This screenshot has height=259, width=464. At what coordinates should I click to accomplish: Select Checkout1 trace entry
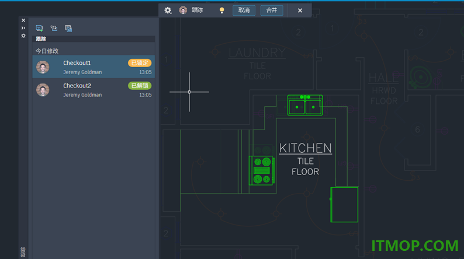(x=94, y=66)
